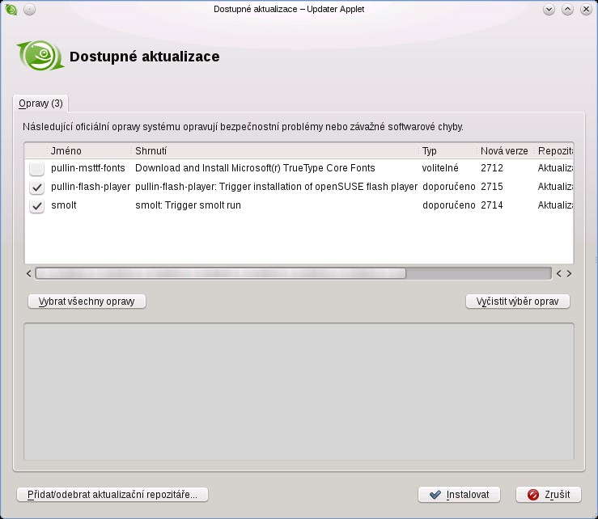Open window menu icon in title bar
Image resolution: width=598 pixels, height=519 pixels.
[x=11, y=10]
